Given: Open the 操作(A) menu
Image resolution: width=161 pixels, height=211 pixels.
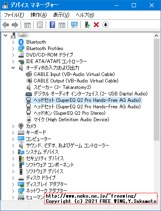Looking at the screenshot, I should [x=38, y=15].
